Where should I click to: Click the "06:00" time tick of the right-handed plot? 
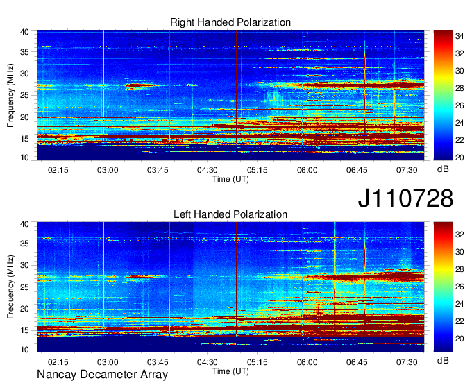307,170
